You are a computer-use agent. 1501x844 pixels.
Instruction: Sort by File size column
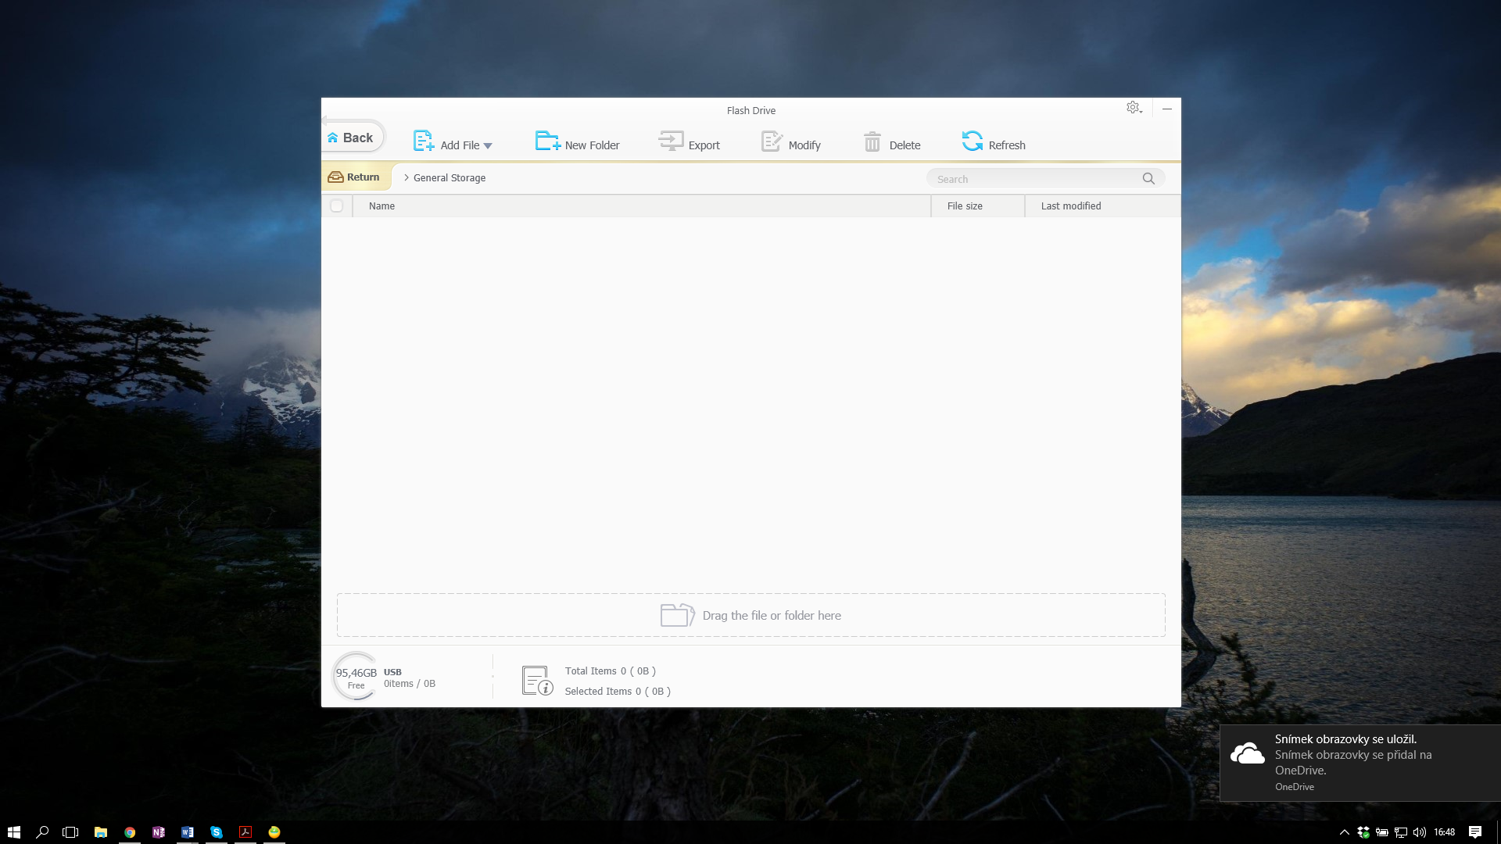964,206
